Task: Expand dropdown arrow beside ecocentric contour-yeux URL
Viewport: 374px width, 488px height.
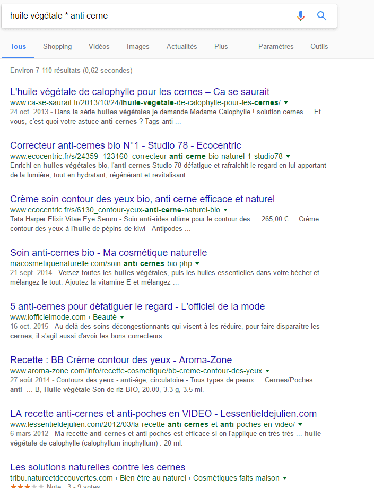Action: tap(225, 210)
